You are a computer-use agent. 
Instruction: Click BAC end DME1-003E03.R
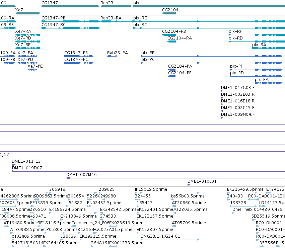tap(222, 98)
